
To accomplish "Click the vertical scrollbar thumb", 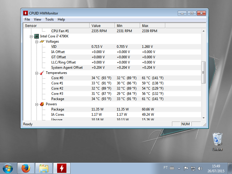I will (204, 72).
